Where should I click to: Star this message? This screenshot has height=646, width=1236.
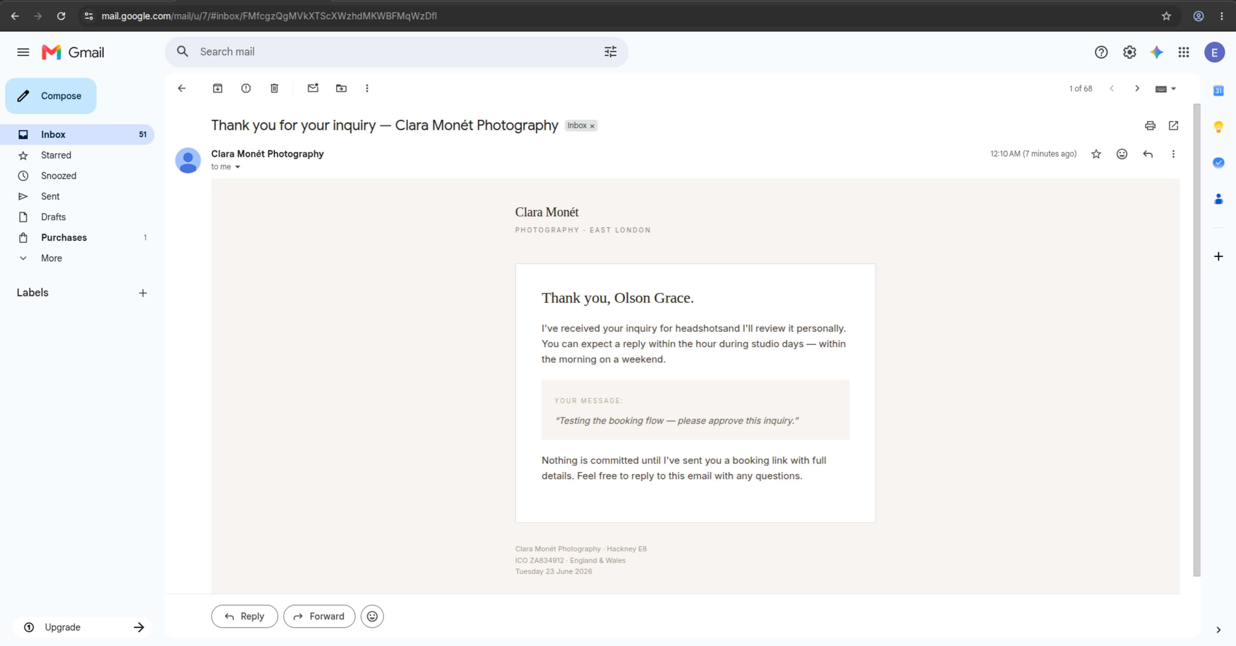(1096, 154)
